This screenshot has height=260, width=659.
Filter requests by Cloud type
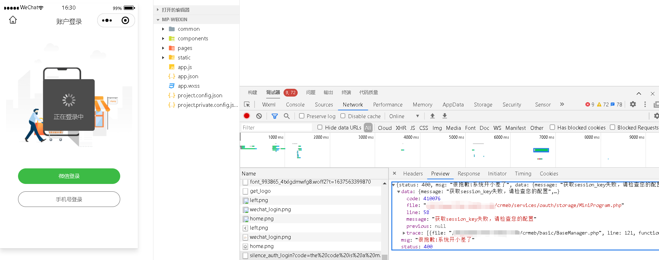[x=385, y=128]
